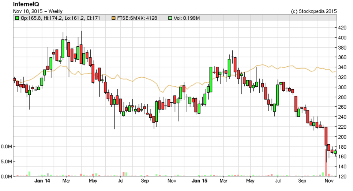Click the 360 price axis label
Image resolution: width=353 pixels, height=191 pixels.
pyautogui.click(x=342, y=57)
